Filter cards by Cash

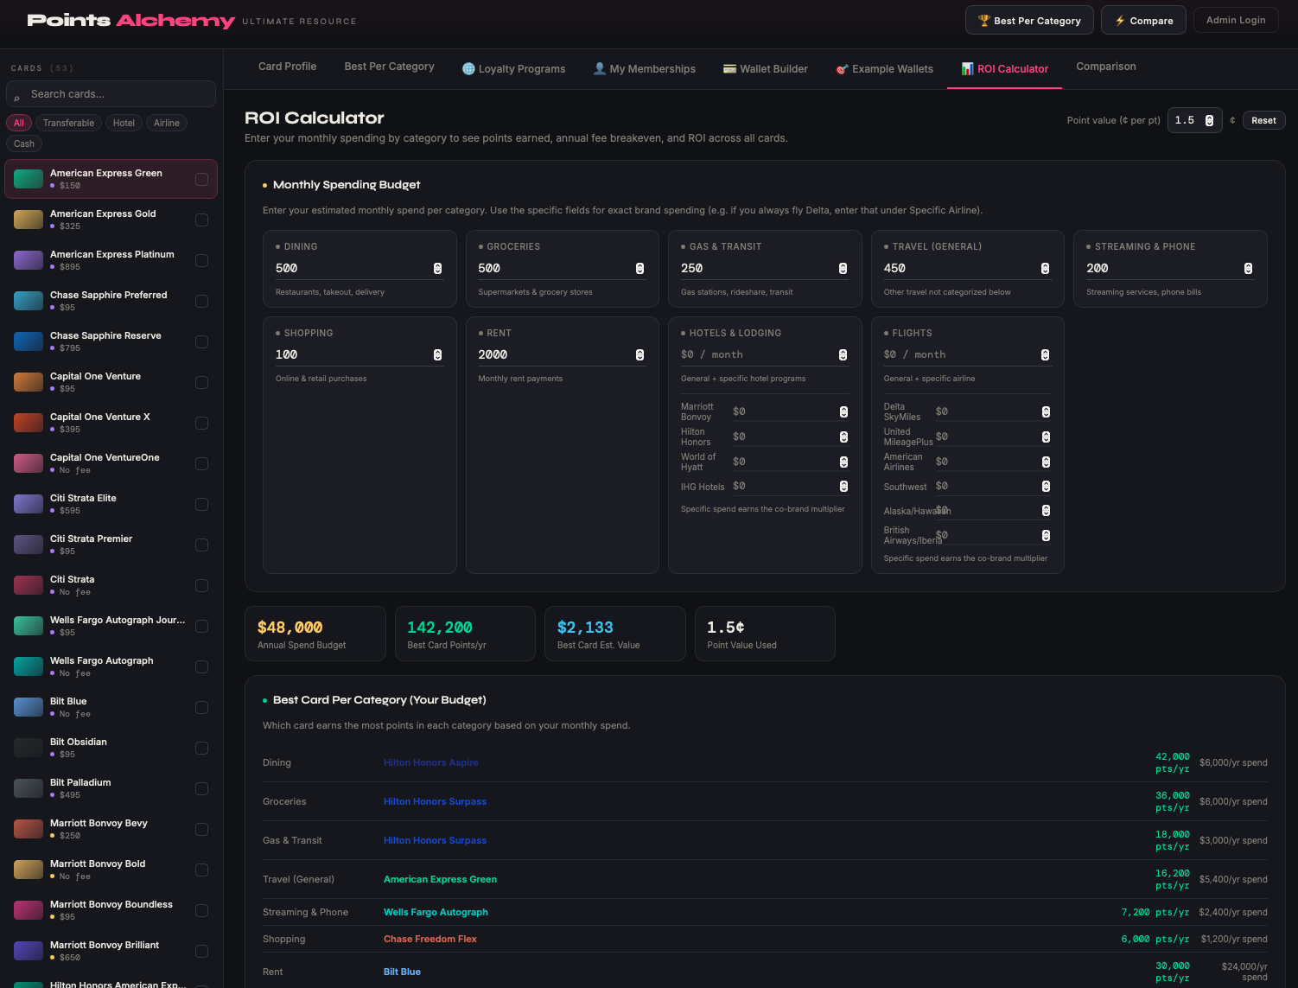point(24,143)
